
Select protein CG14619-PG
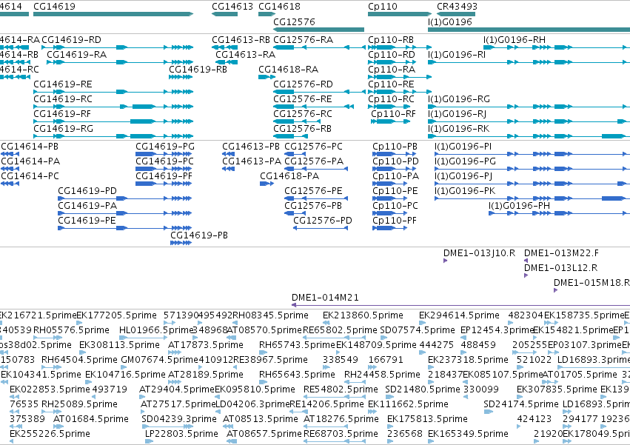click(x=165, y=147)
